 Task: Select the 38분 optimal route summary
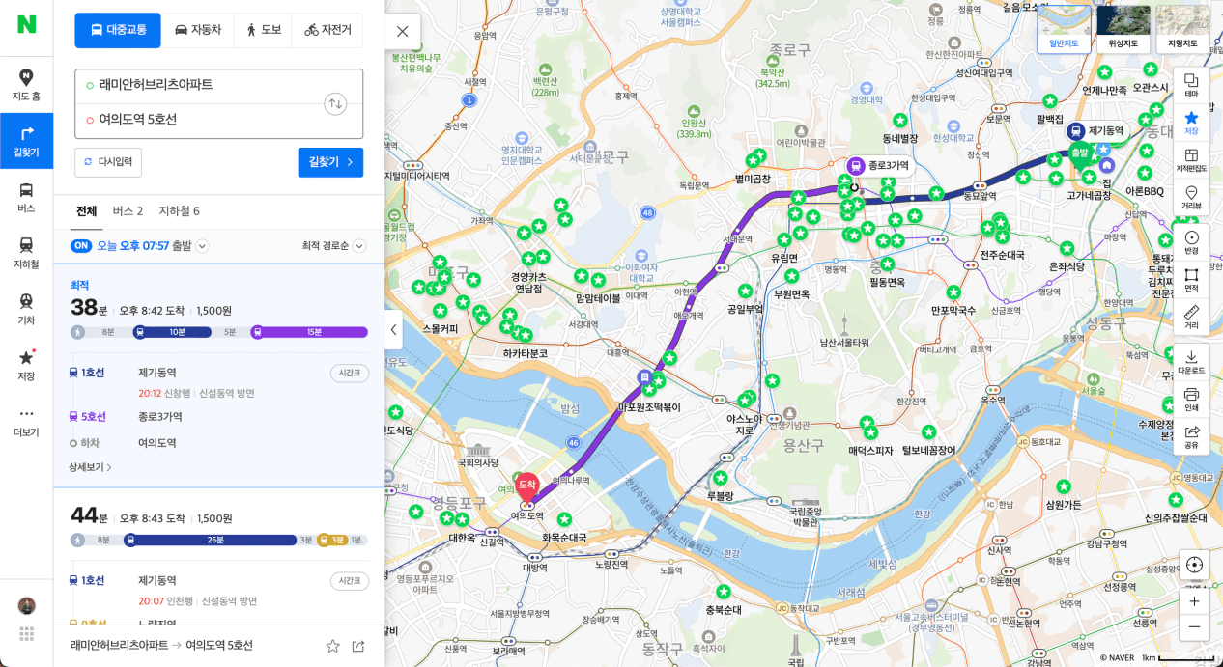pos(219,309)
